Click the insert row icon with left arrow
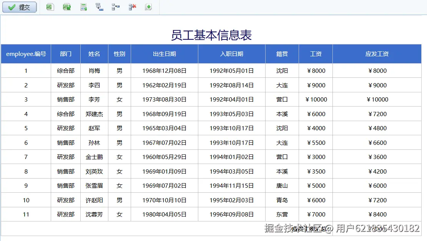Screen dimensions: 427x241 (x=115, y=7)
